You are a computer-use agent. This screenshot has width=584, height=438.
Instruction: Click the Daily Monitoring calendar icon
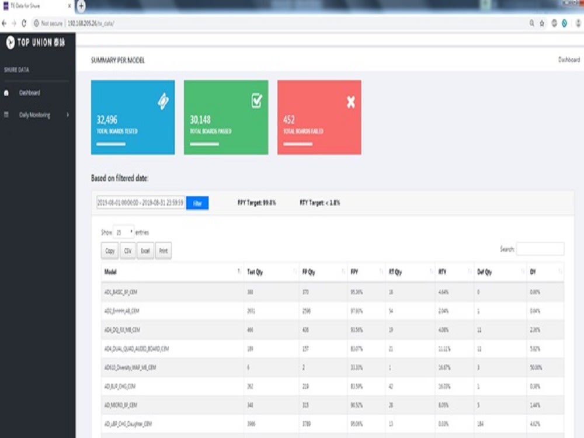coord(6,114)
